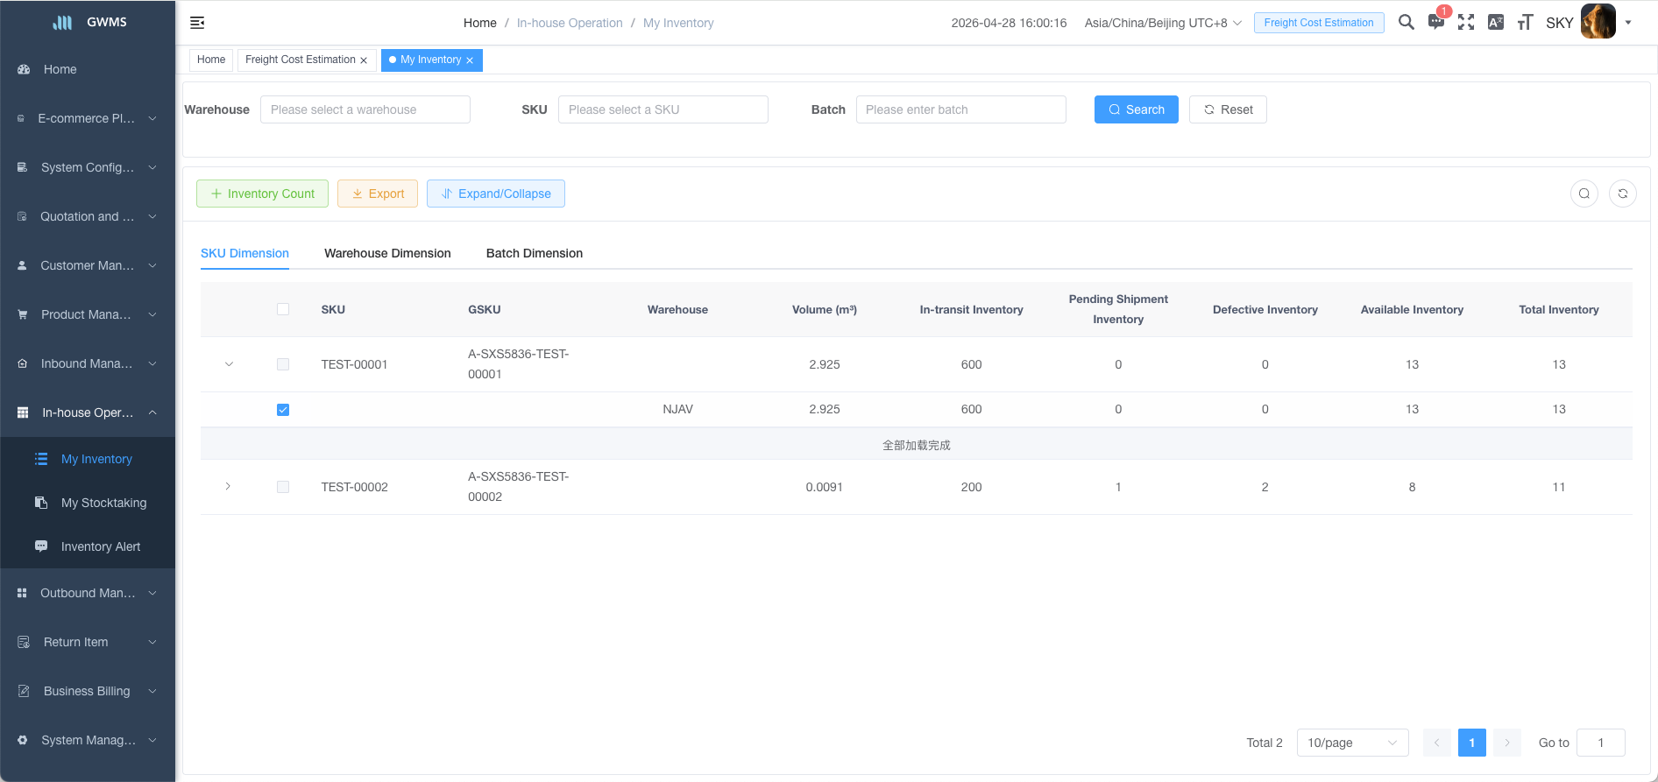The height and width of the screenshot is (782, 1658).
Task: Open the header search magnifier icon
Action: [1406, 23]
